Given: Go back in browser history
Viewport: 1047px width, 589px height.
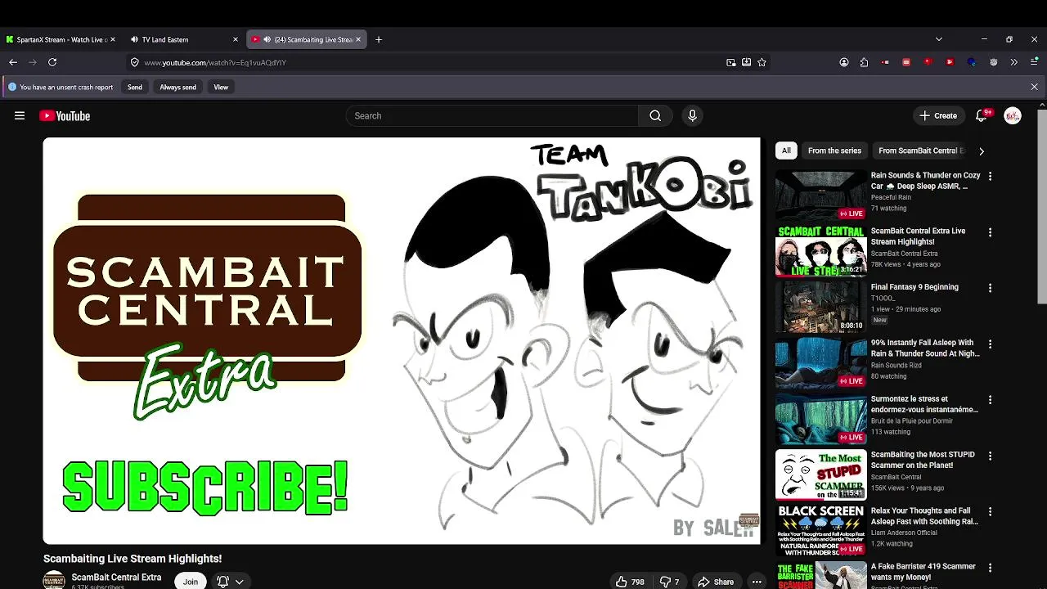Looking at the screenshot, I should point(13,62).
